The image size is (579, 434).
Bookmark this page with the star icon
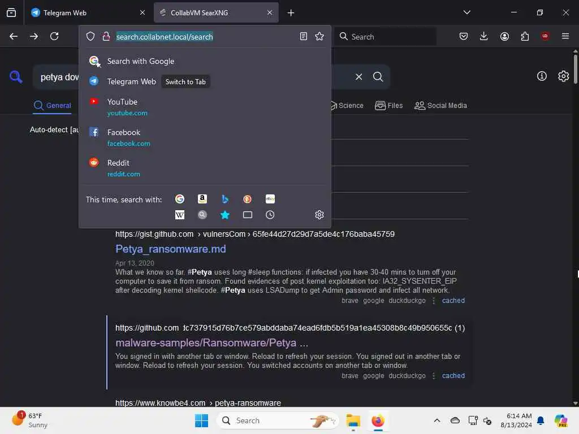point(319,36)
